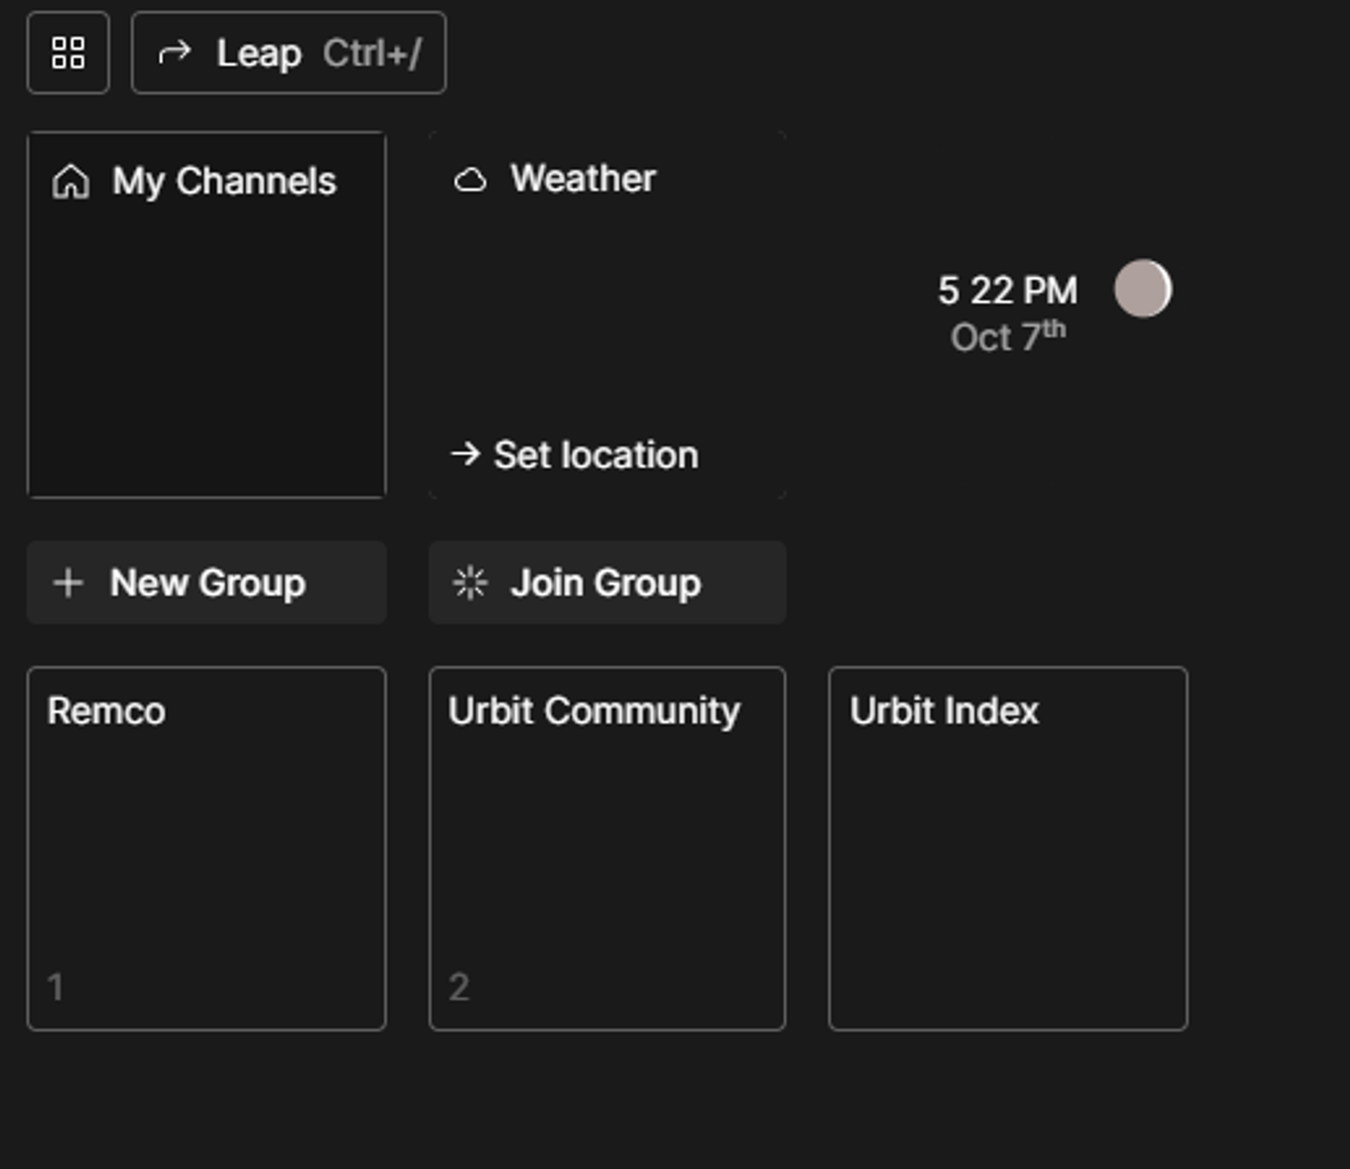Open the Urbit Community group tile
This screenshot has height=1169, width=1350.
607,849
